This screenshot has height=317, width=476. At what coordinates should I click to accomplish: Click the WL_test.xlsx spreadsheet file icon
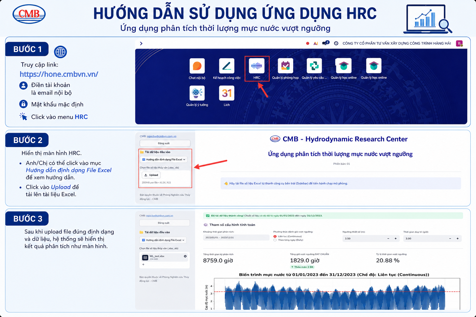coord(145,258)
